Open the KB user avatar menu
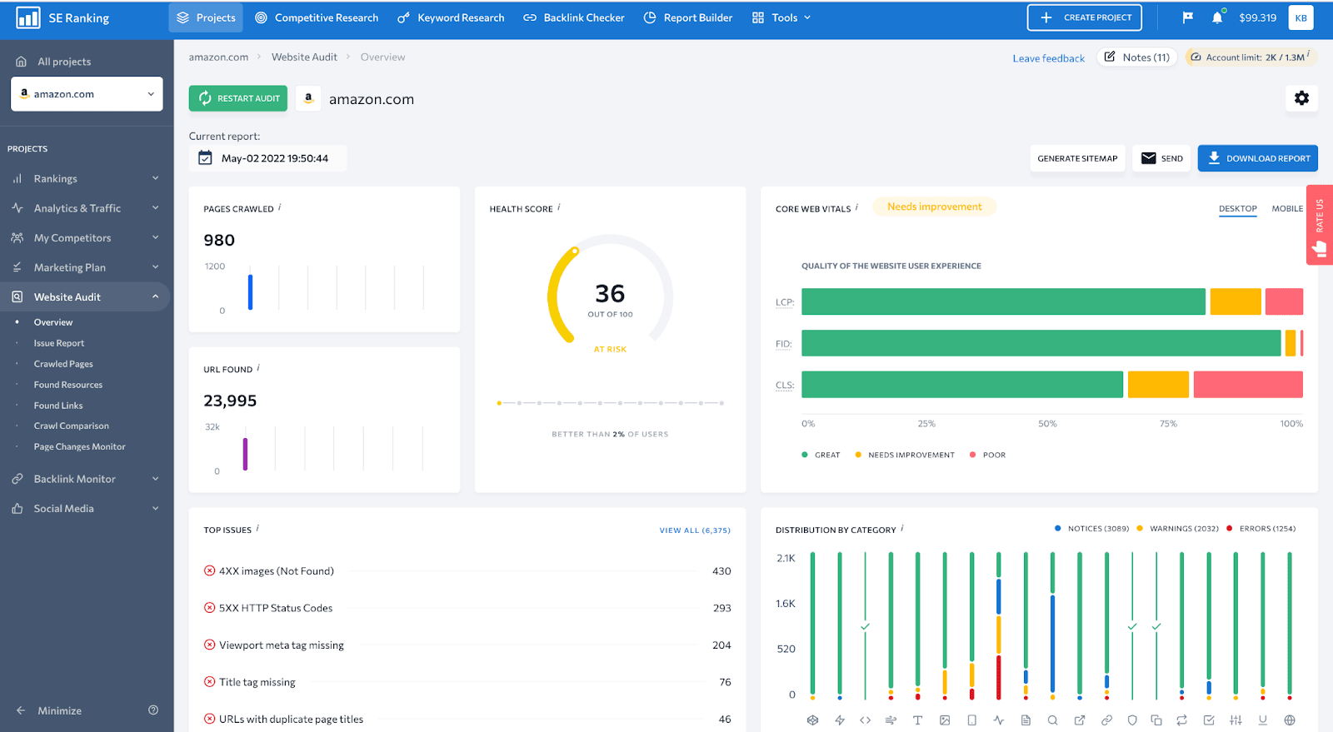Image resolution: width=1333 pixels, height=732 pixels. point(1301,17)
